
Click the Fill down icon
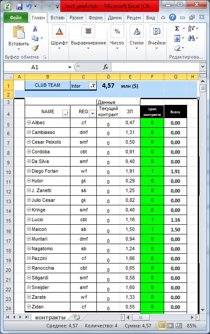177,38
